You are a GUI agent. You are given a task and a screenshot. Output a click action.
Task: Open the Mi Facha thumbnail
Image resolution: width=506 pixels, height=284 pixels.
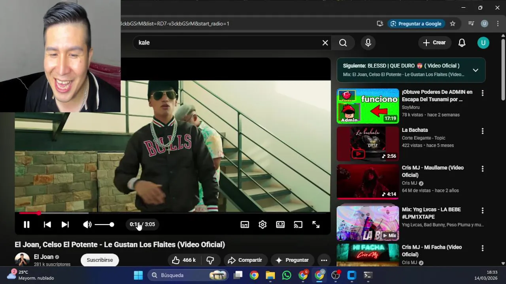[368, 255]
